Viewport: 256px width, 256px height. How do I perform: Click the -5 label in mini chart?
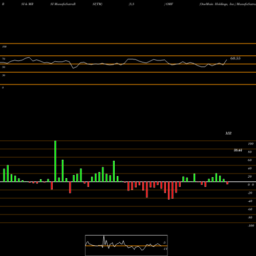[164, 243]
